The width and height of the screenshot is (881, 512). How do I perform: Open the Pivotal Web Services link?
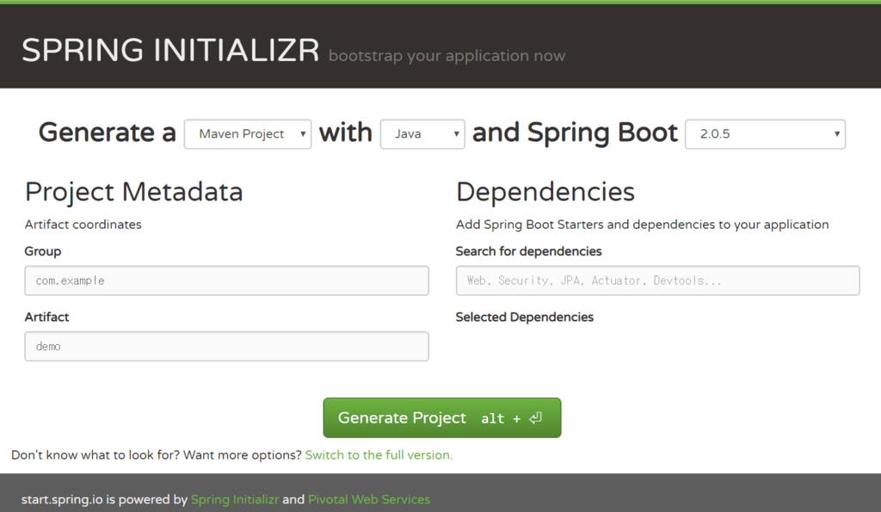click(369, 499)
